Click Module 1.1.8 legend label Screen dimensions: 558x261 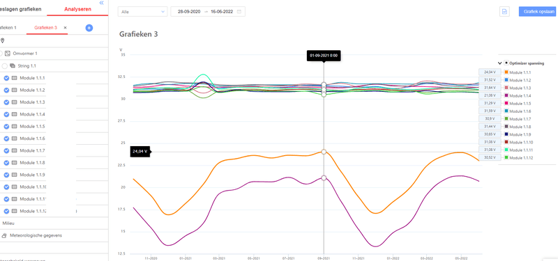(x=520, y=127)
